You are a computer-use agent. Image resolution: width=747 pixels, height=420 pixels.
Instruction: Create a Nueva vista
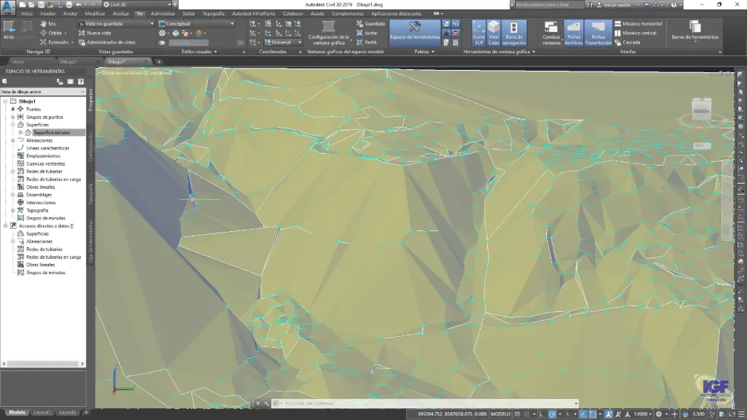[95, 33]
